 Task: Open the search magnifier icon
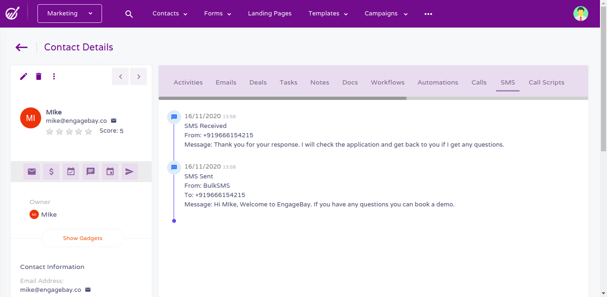tap(129, 14)
